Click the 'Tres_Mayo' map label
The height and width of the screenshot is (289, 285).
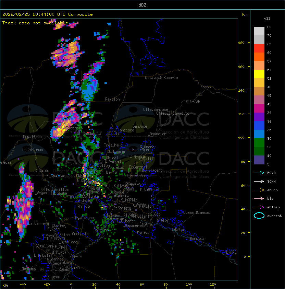click(x=113, y=145)
